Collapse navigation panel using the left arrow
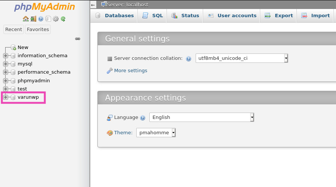Image resolution: width=336 pixels, height=187 pixels. (x=93, y=5)
